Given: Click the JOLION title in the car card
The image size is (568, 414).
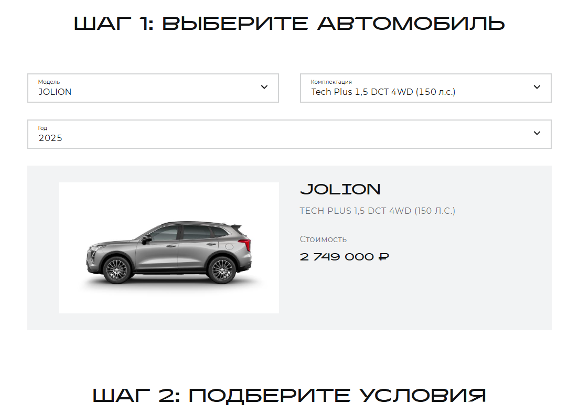Looking at the screenshot, I should pos(340,189).
